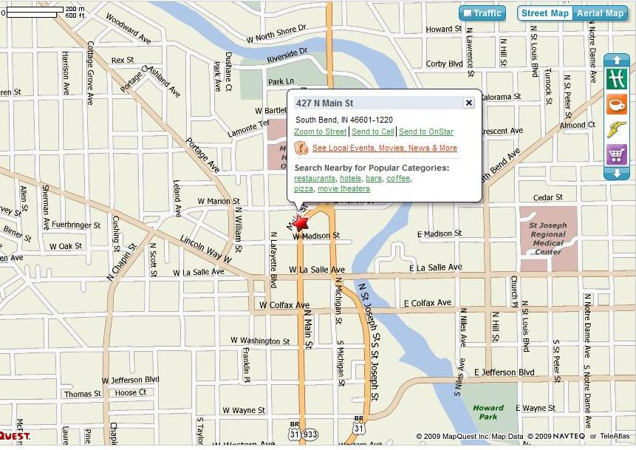Close the 427 N Main St popup

click(469, 103)
